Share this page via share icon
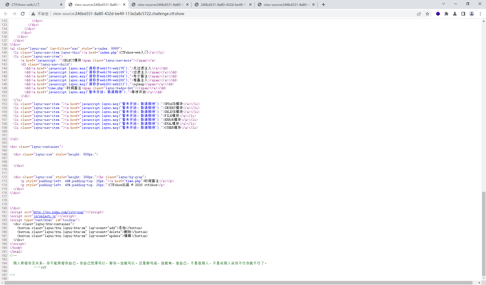Image resolution: width=486 pixels, height=285 pixels. pos(419,14)
